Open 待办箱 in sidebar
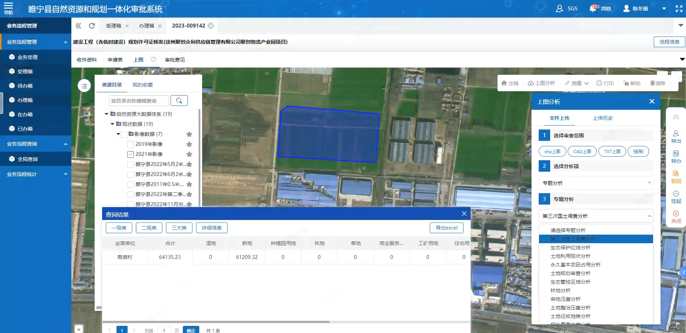The width and height of the screenshot is (686, 333). [x=25, y=86]
